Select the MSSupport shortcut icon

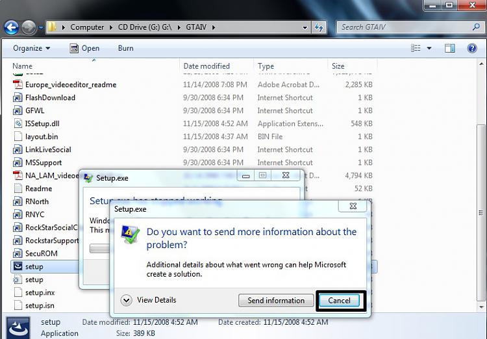[x=18, y=162]
